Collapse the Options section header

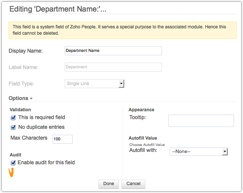point(21,98)
